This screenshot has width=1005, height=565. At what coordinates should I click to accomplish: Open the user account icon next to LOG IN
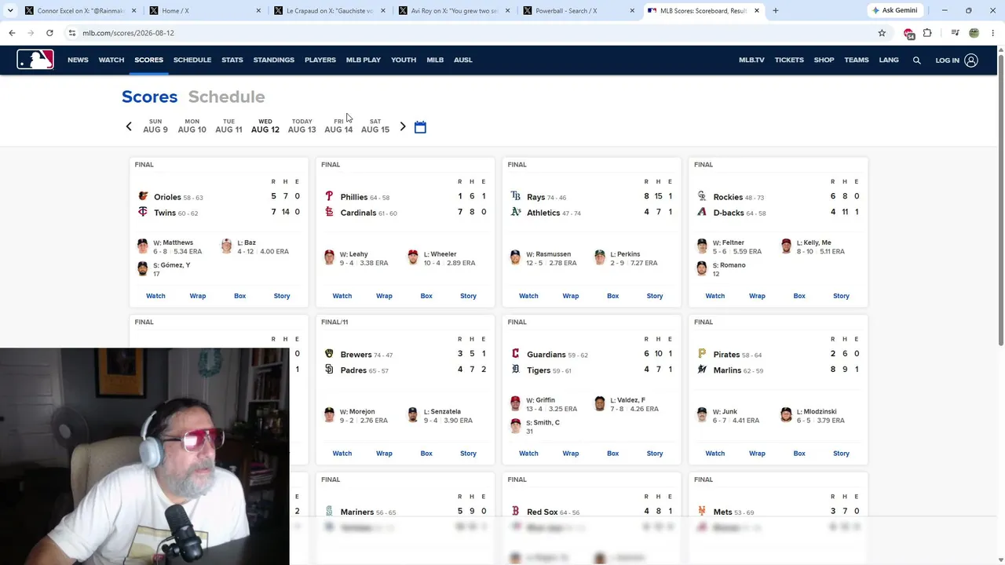[x=971, y=60]
